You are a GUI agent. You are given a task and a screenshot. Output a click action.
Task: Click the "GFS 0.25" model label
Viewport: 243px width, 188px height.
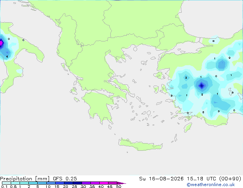tap(65, 179)
